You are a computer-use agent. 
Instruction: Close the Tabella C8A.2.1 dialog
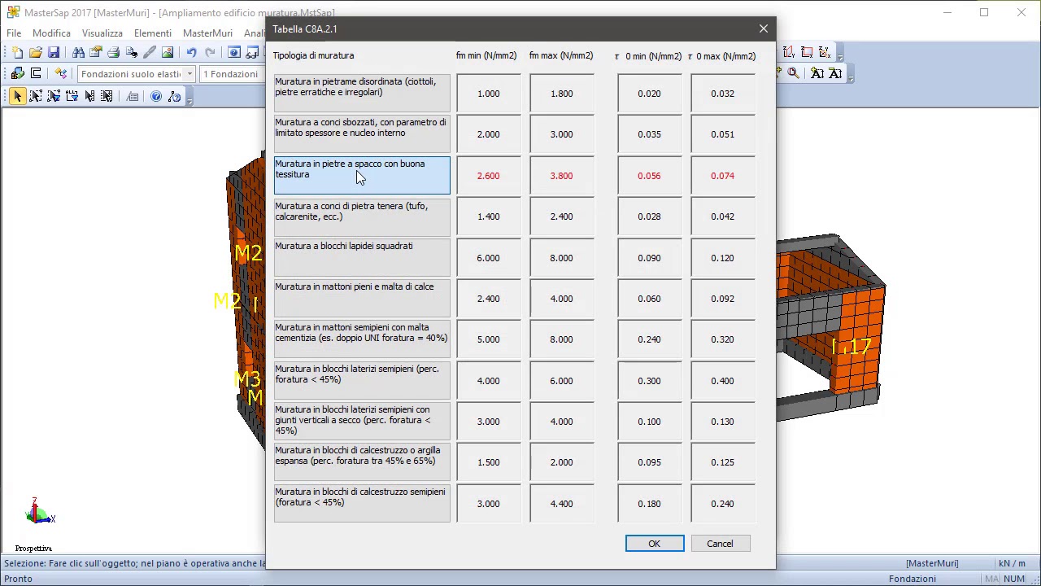coord(763,28)
